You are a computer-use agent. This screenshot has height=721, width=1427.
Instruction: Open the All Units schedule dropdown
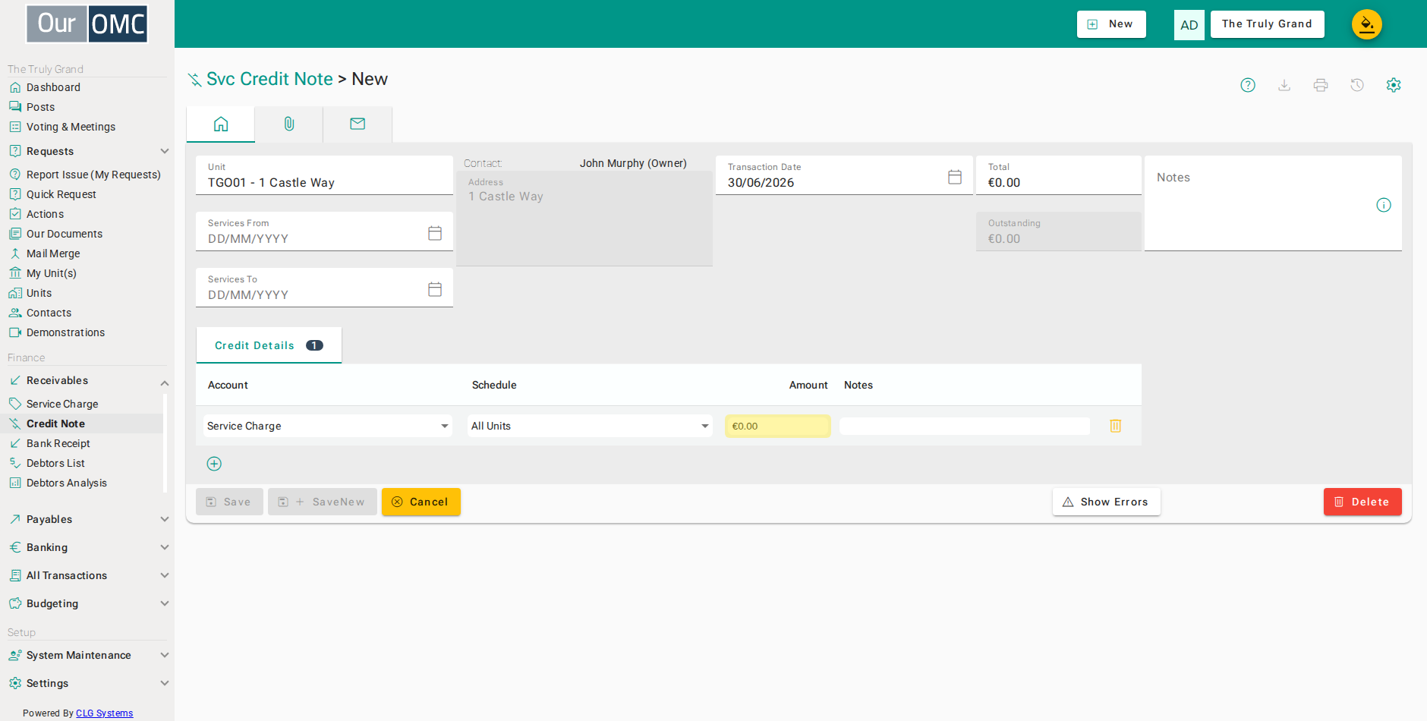coord(590,426)
